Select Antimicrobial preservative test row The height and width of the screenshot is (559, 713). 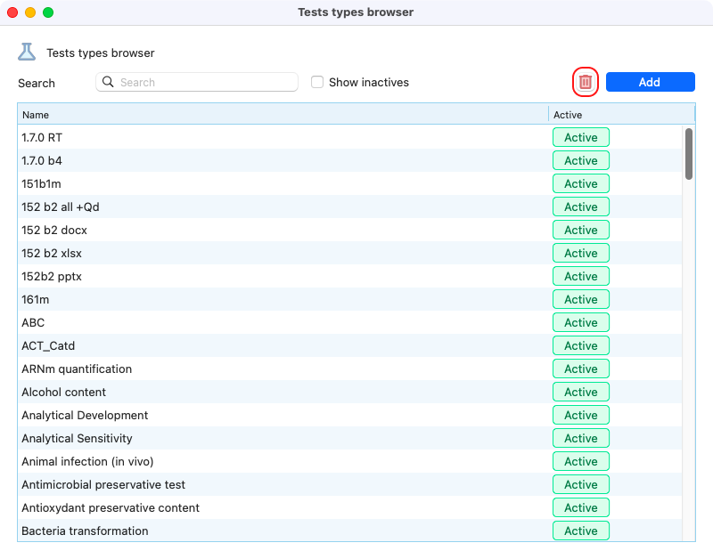click(349, 485)
